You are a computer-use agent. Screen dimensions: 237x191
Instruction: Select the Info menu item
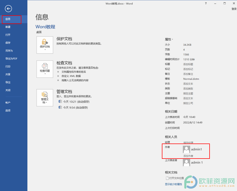pos(14,19)
